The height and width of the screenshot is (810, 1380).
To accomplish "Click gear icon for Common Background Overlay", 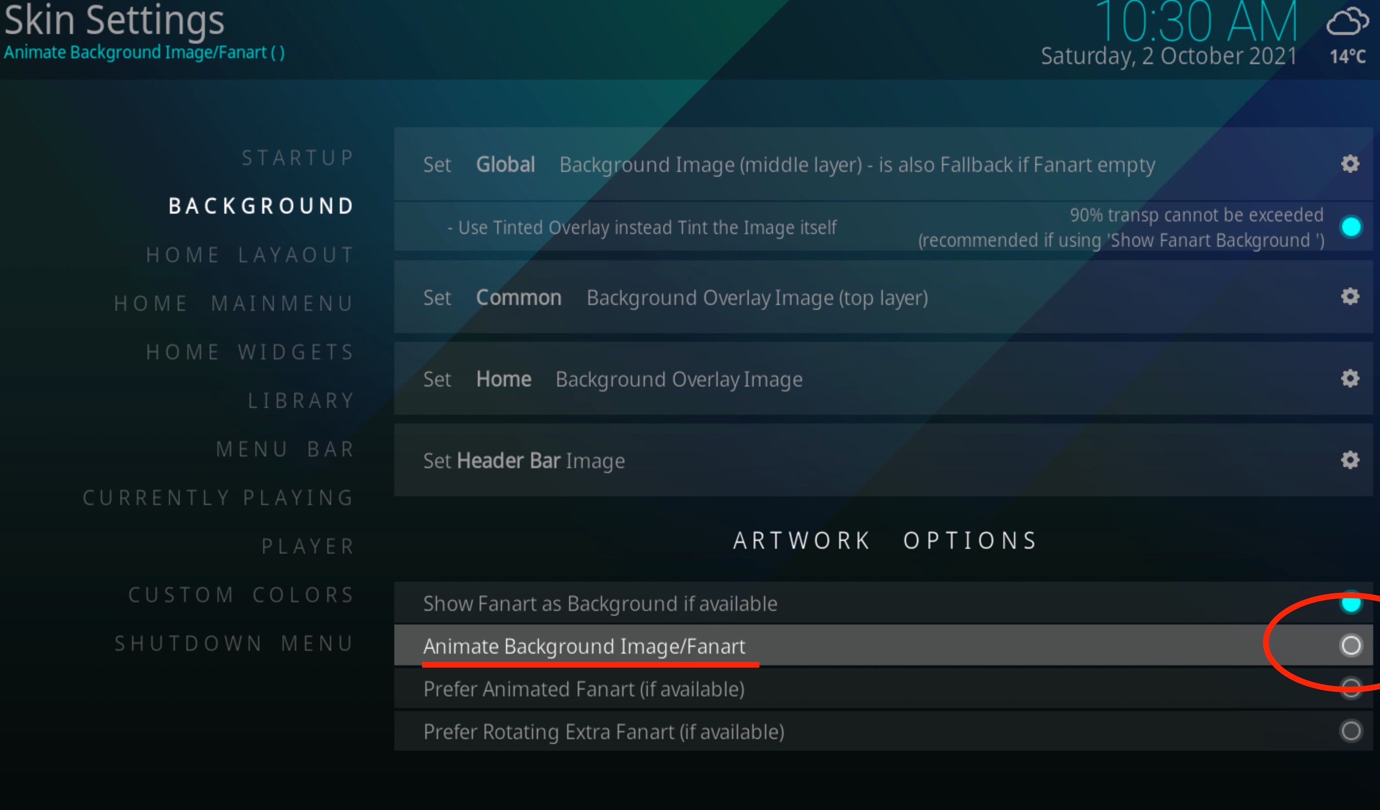I will [x=1350, y=297].
